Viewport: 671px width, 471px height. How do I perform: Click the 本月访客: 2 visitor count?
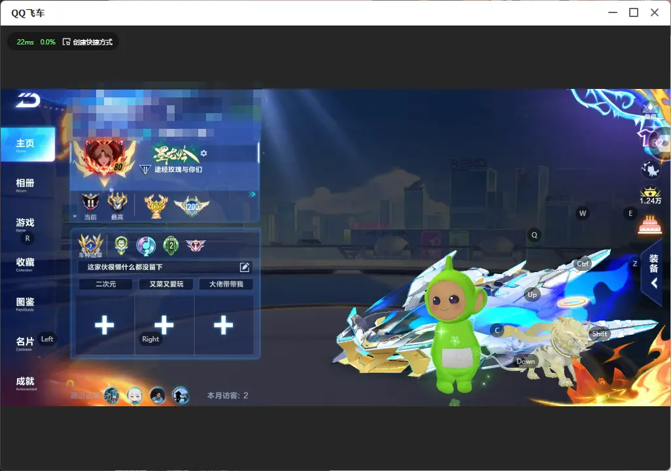tap(228, 396)
